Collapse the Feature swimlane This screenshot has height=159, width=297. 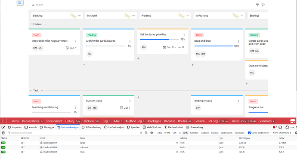click(x=31, y=24)
